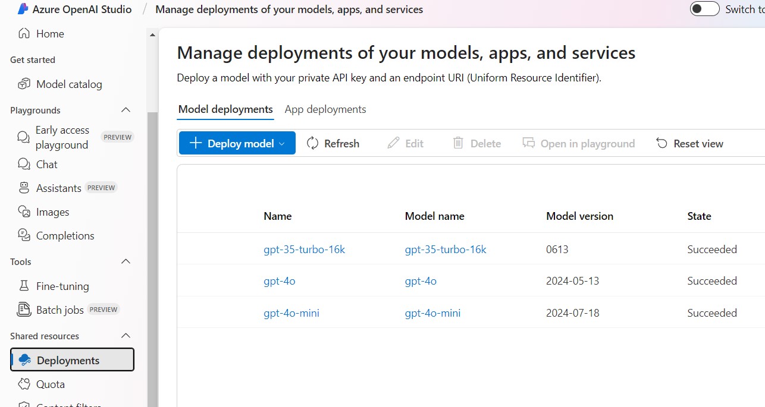This screenshot has height=407, width=765.
Task: Switch to the App deployments tab
Action: (x=325, y=109)
